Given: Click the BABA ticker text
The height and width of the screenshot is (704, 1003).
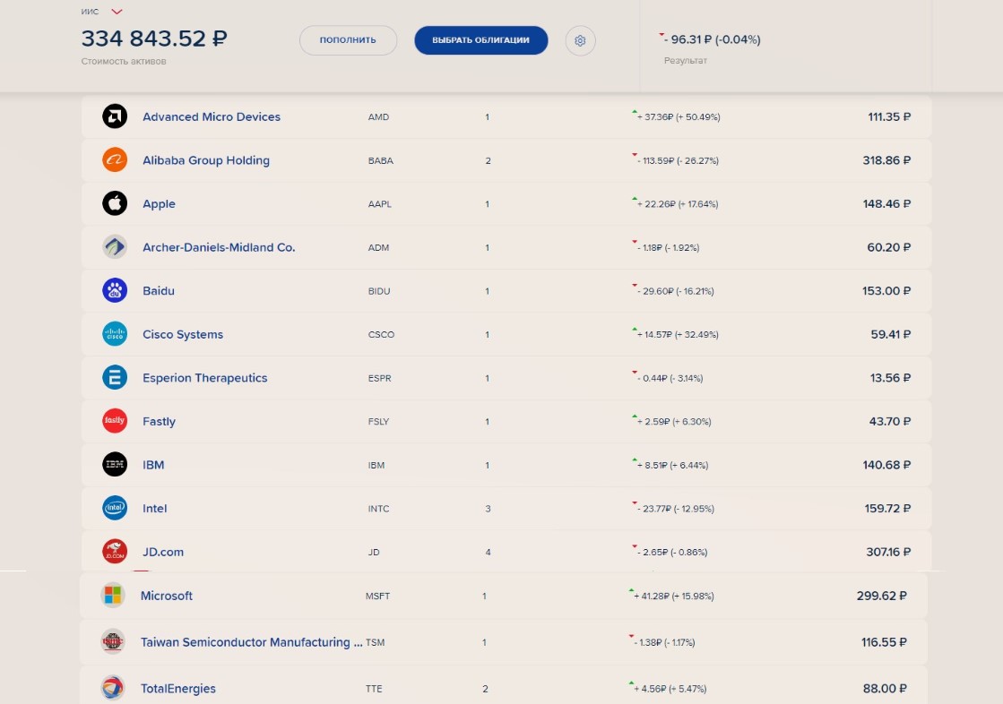Looking at the screenshot, I should [x=381, y=160].
